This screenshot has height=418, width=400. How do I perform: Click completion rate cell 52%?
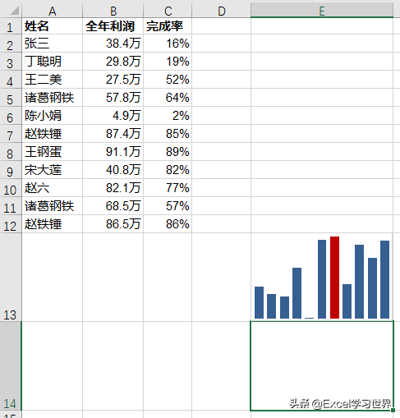[x=168, y=80]
